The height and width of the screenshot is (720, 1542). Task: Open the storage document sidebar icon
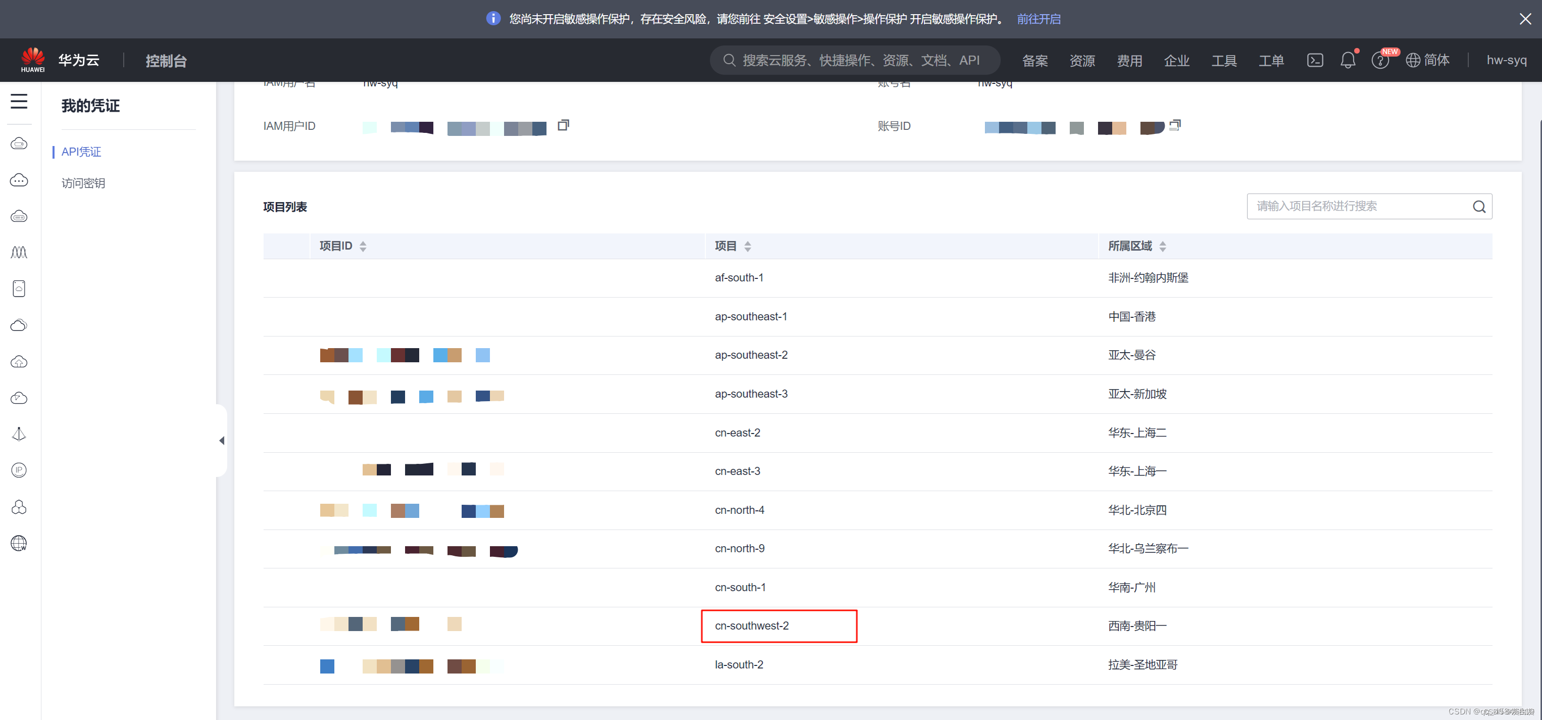19,289
